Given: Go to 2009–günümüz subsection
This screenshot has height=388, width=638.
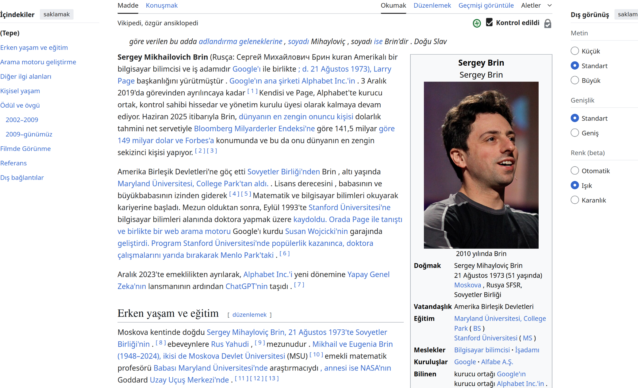Looking at the screenshot, I should 29,134.
